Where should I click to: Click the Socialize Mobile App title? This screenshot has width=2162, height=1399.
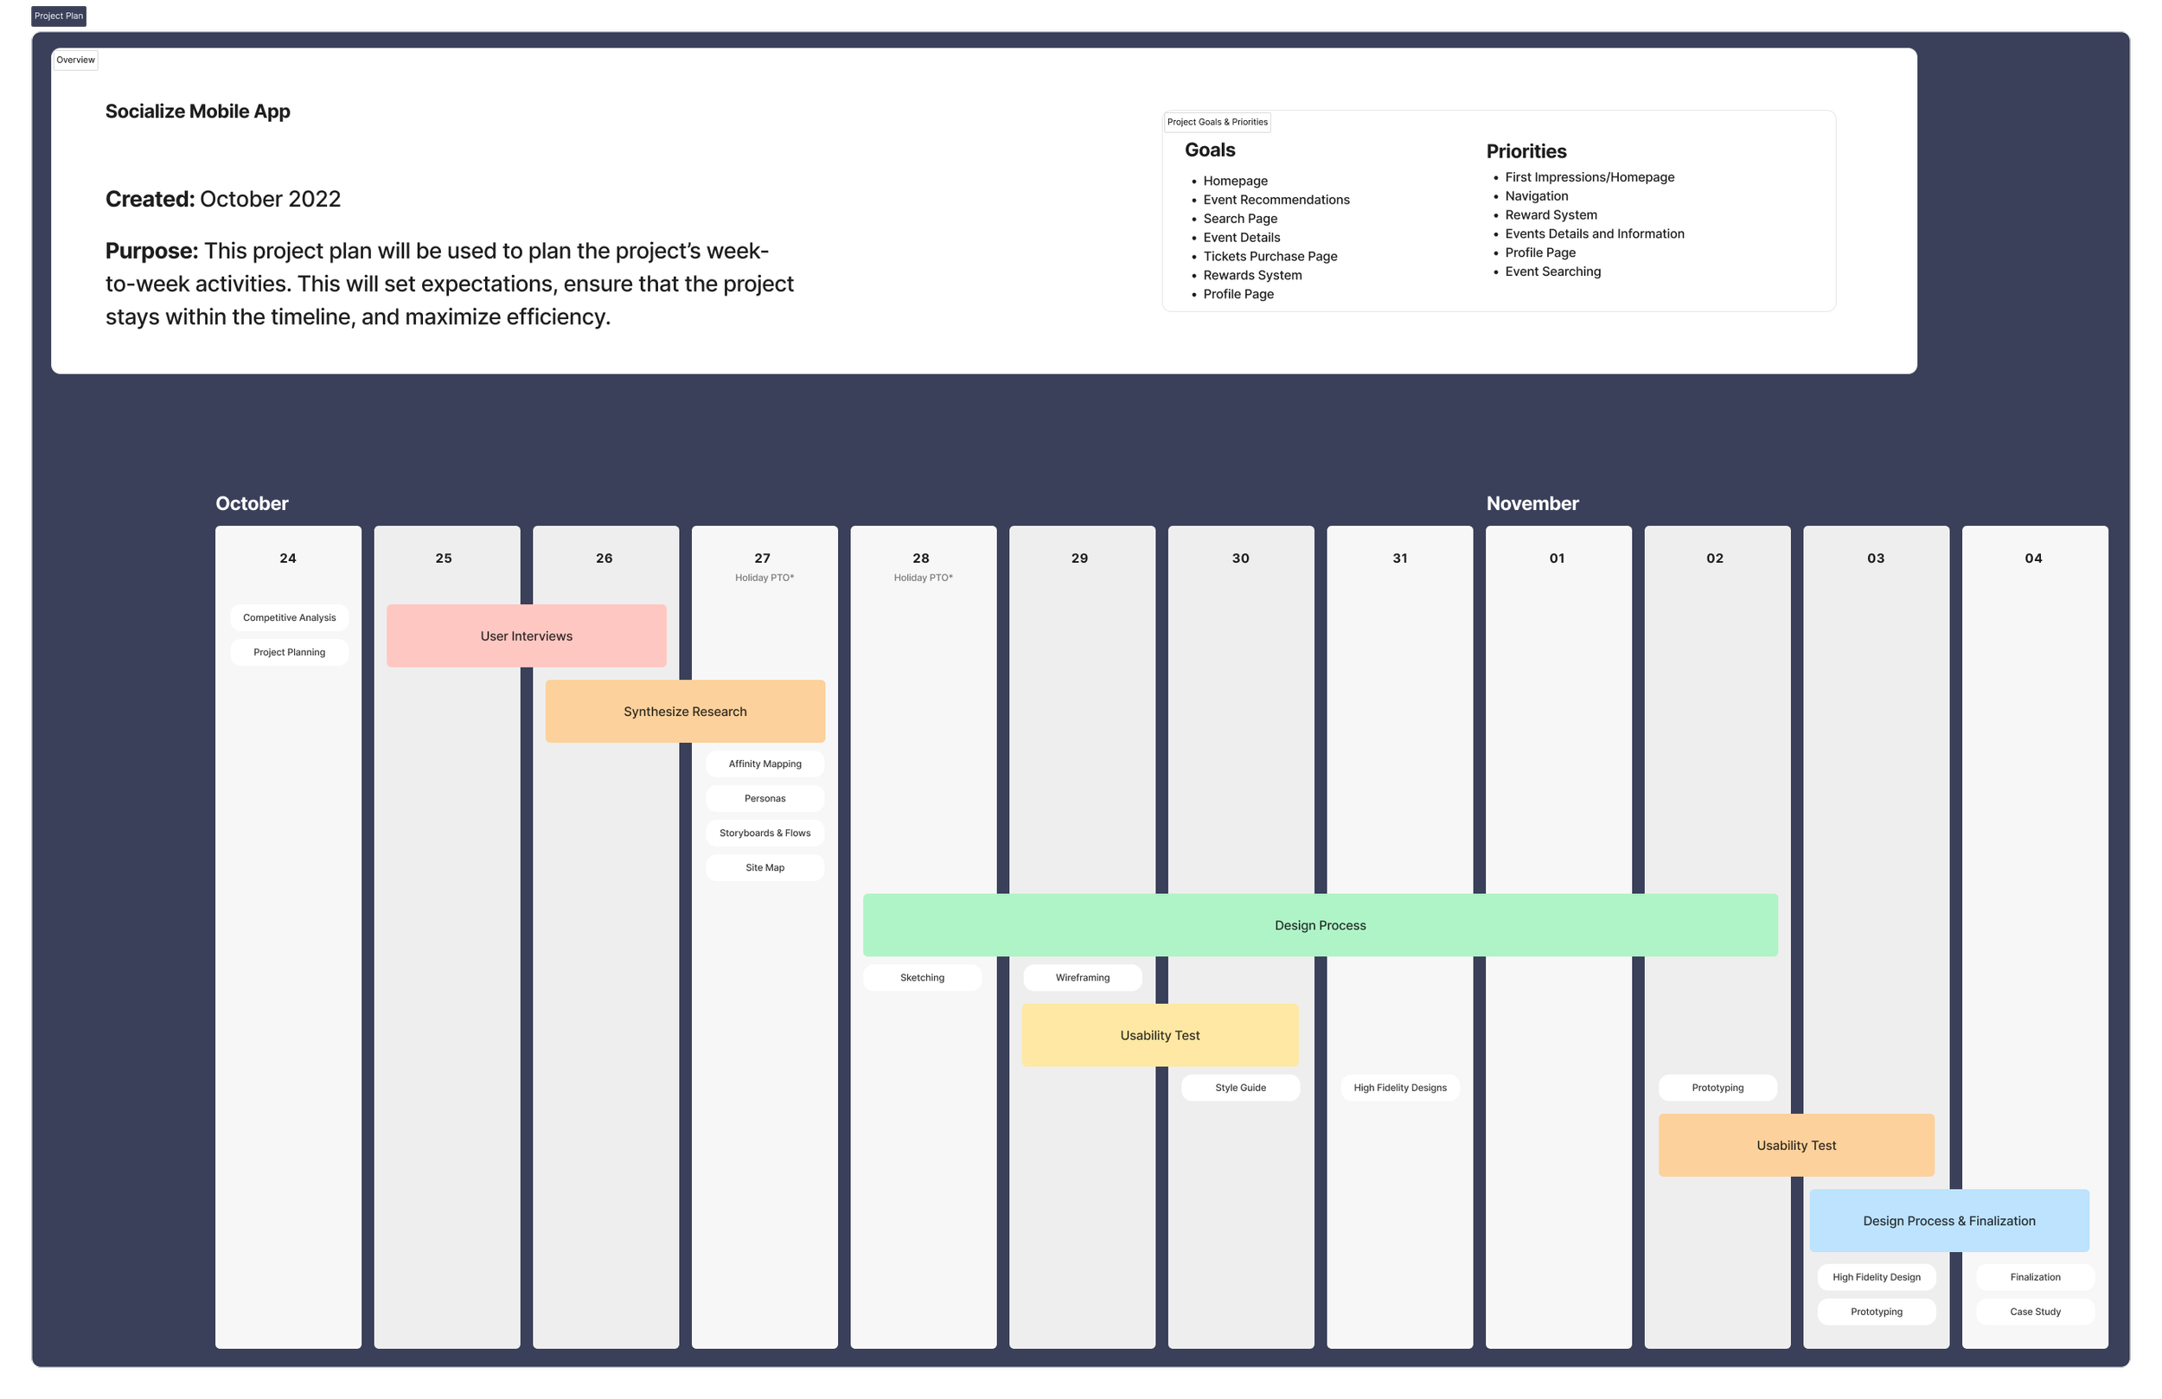(197, 111)
